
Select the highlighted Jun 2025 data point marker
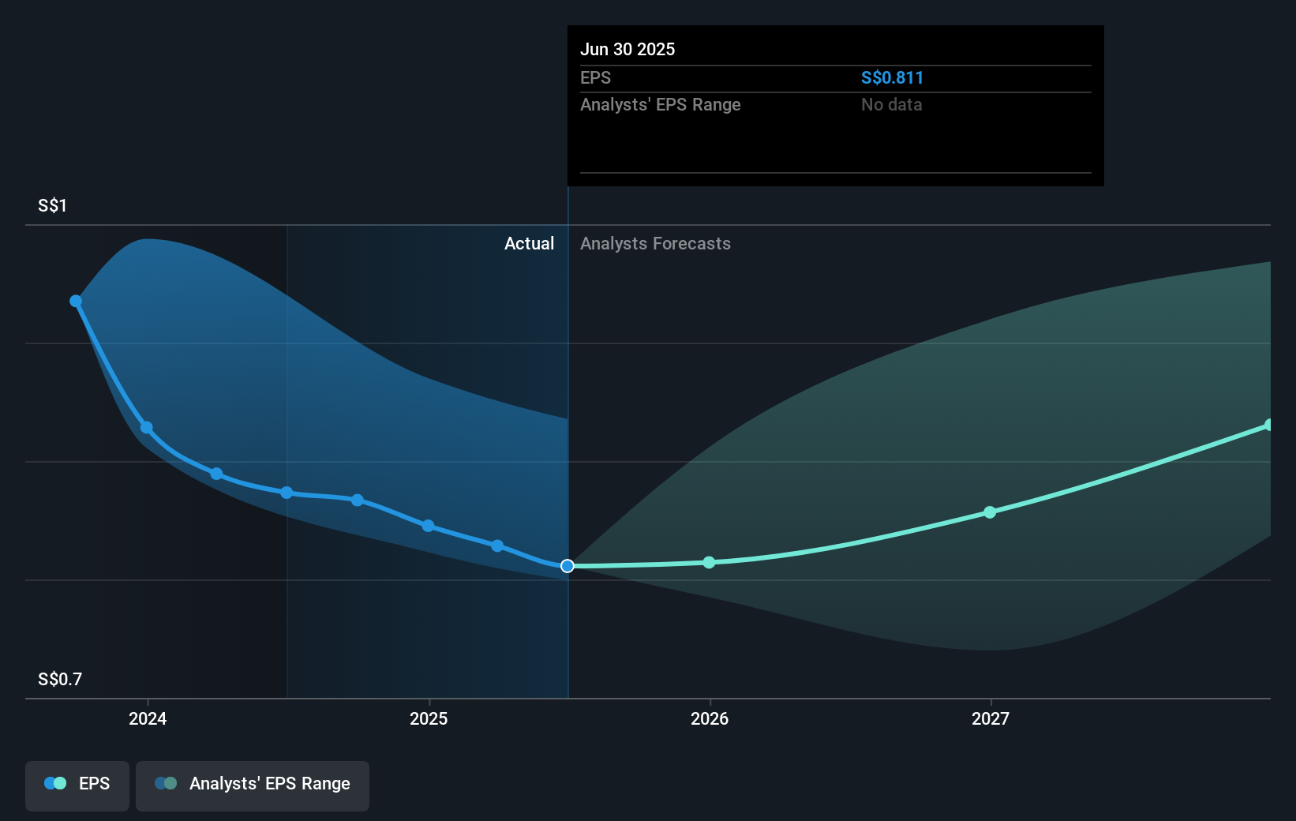click(567, 565)
